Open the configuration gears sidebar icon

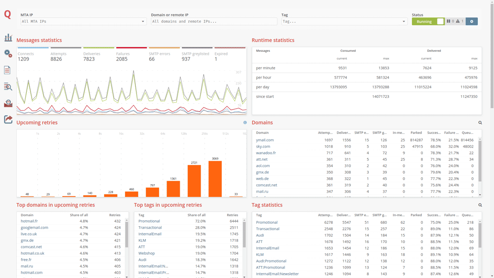click(8, 53)
